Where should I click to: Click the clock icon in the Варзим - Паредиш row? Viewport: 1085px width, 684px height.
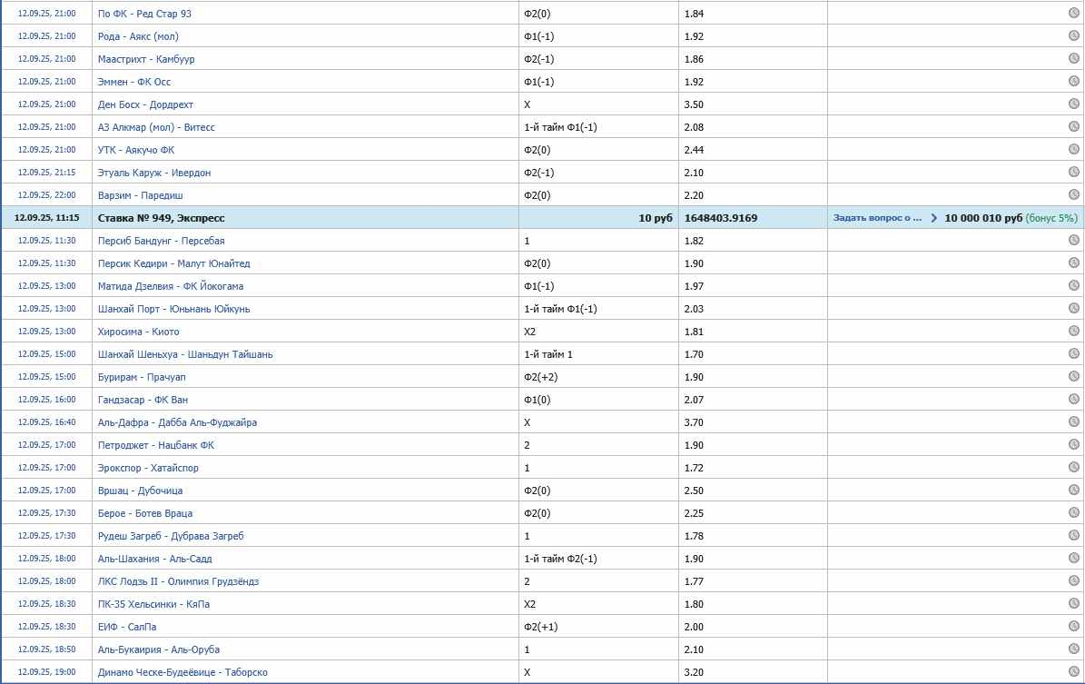click(1073, 194)
